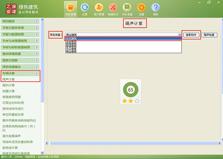Click 操作人员 admin in status bar
The height and width of the screenshot is (159, 223).
click(x=12, y=157)
